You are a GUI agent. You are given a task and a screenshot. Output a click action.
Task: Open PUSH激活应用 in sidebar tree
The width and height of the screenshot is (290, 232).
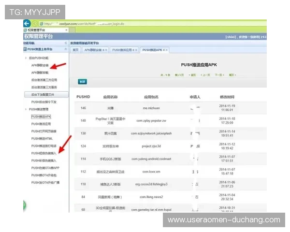(41, 124)
